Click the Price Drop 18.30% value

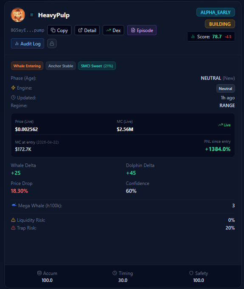point(20,191)
